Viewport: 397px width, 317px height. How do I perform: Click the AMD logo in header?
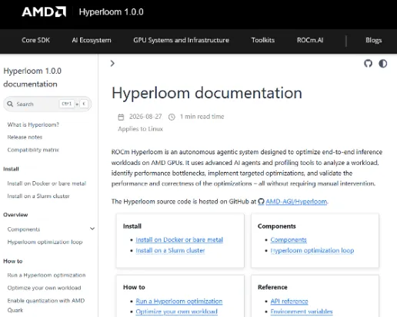[44, 12]
